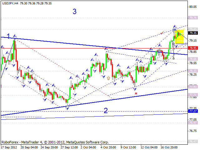The height and width of the screenshot is (150, 200).
Task: Select the fractal arrow above the latest high
Action: [x=175, y=26]
